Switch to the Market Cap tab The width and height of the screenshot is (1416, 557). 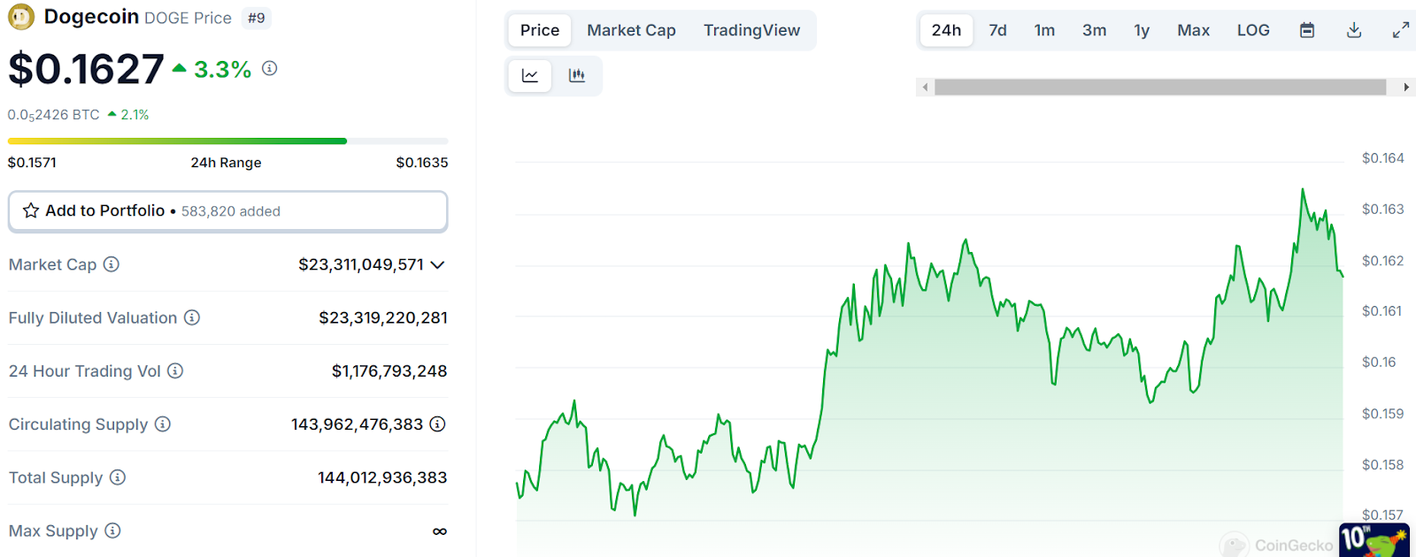[x=631, y=30]
